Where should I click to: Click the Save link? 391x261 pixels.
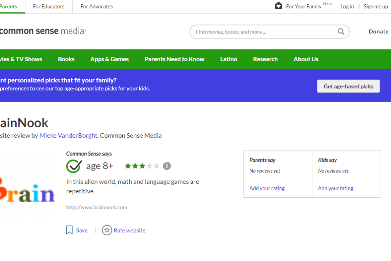[82, 230]
